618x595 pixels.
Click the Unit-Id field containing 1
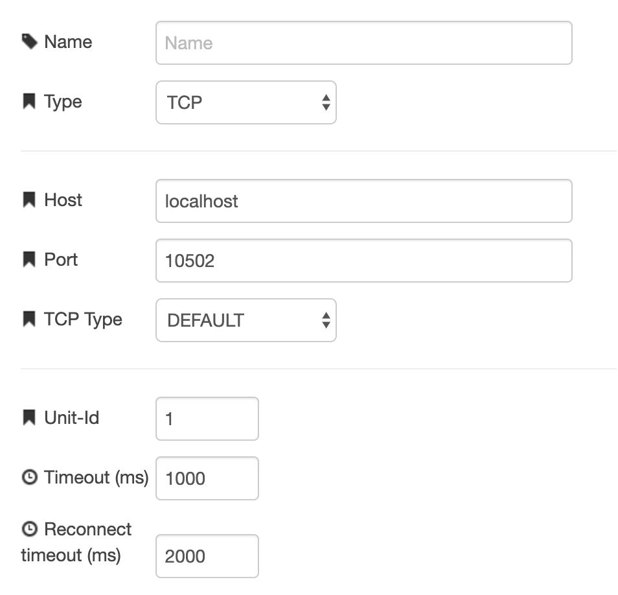(207, 419)
